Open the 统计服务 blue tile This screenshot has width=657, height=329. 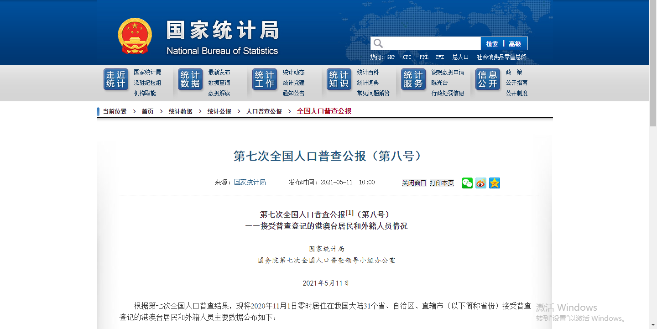413,79
